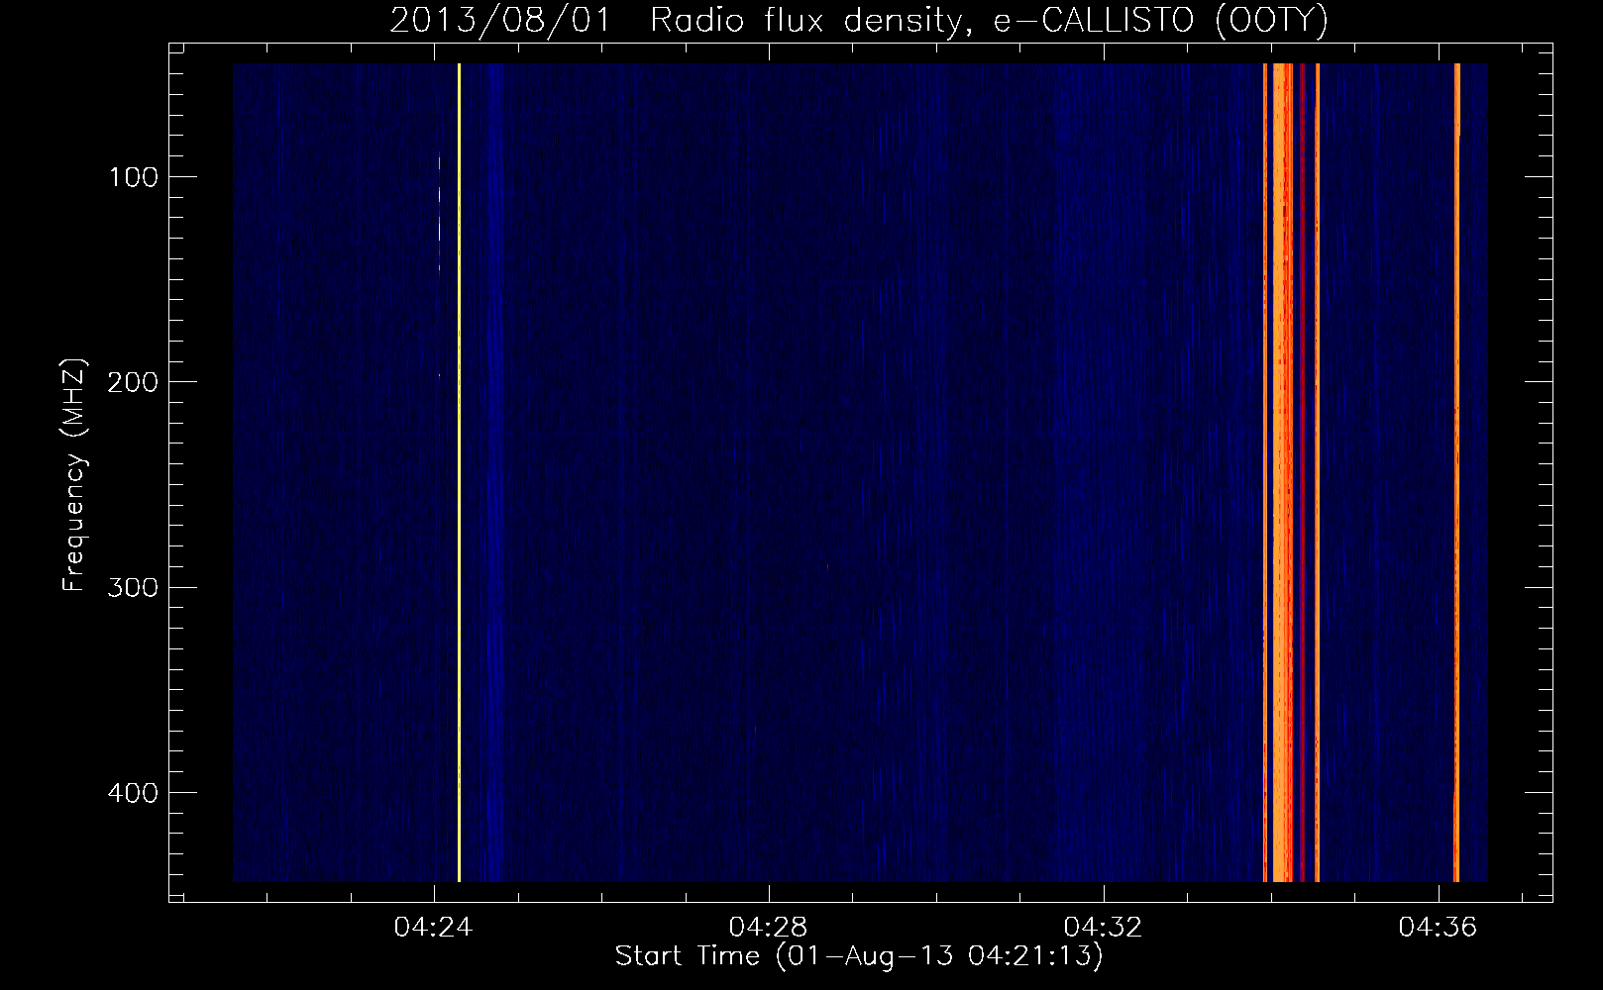
Task: Click the yellow vertical burst line after 04:24
Action: tap(459, 472)
